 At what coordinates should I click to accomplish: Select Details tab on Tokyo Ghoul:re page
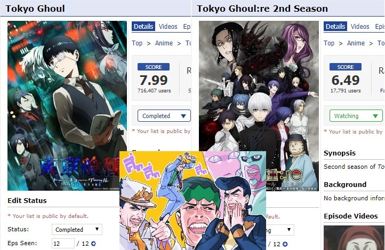335,26
